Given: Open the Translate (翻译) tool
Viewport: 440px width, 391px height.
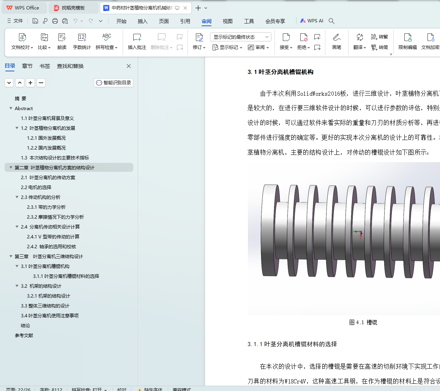Looking at the screenshot, I should [360, 41].
